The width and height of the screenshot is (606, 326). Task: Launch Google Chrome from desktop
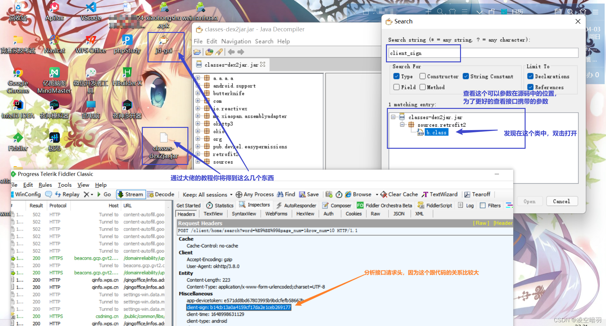coord(18,81)
